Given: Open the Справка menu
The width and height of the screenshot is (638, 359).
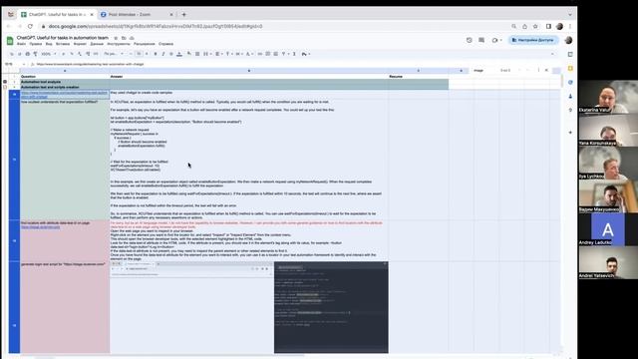Looking at the screenshot, I should click(x=166, y=44).
